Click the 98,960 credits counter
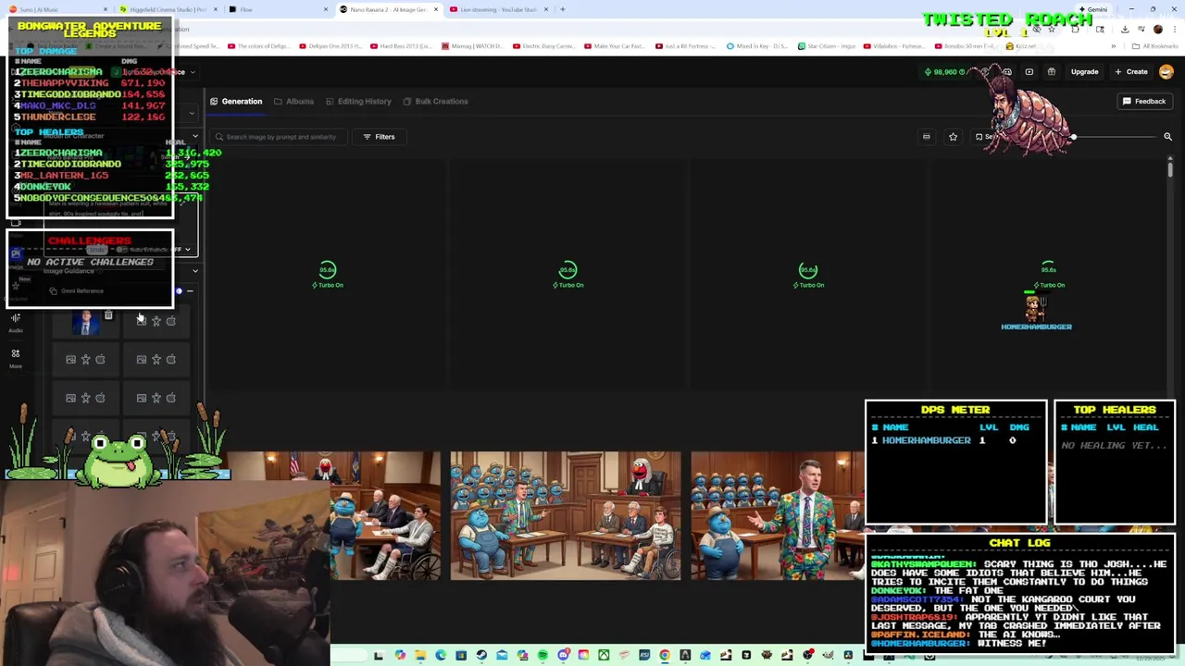 pyautogui.click(x=944, y=71)
